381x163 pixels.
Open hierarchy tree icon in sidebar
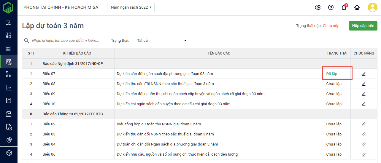9,75
